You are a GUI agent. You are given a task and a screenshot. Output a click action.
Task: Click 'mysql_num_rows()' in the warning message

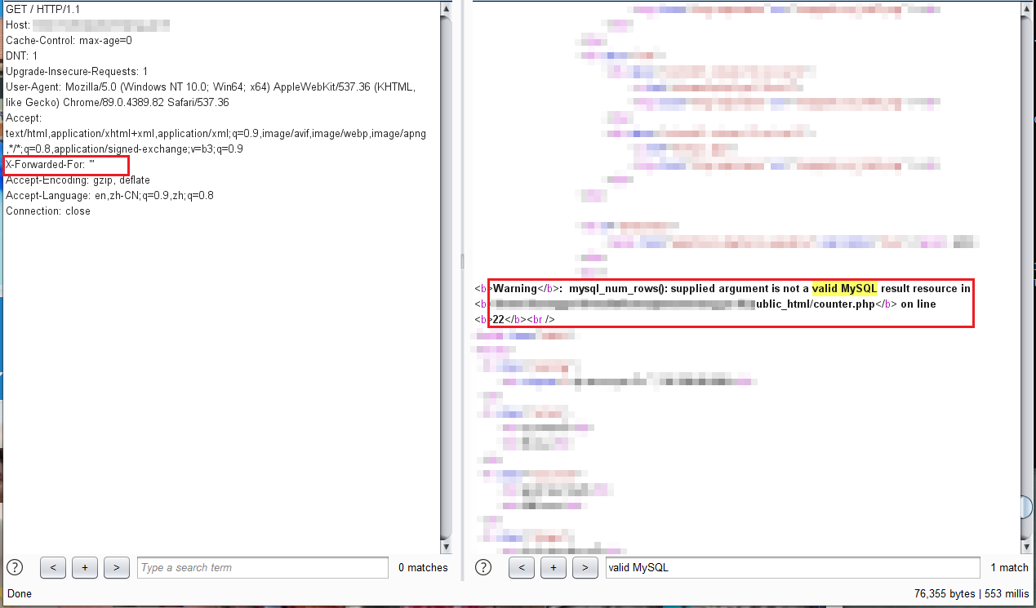pos(618,288)
